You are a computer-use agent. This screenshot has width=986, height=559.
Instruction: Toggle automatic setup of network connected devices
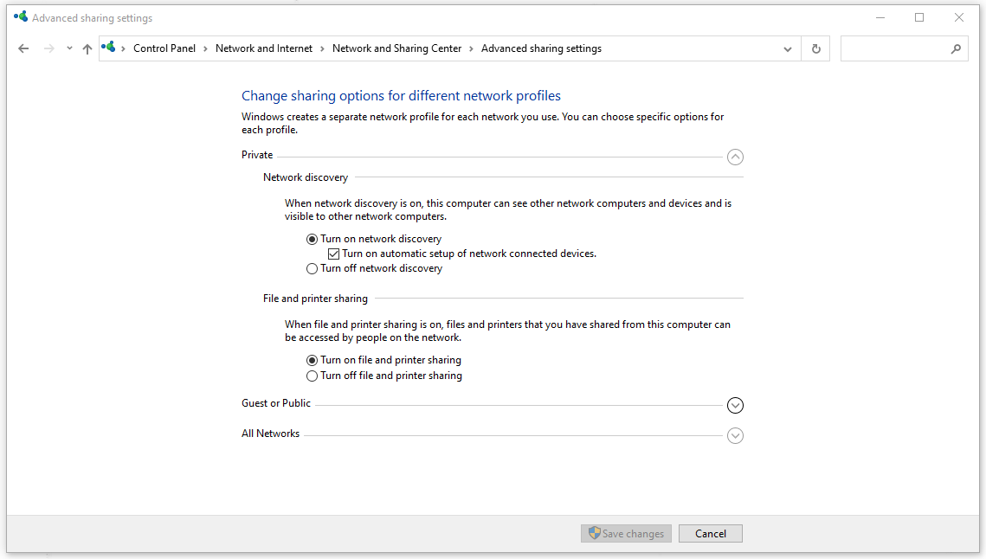(x=333, y=254)
